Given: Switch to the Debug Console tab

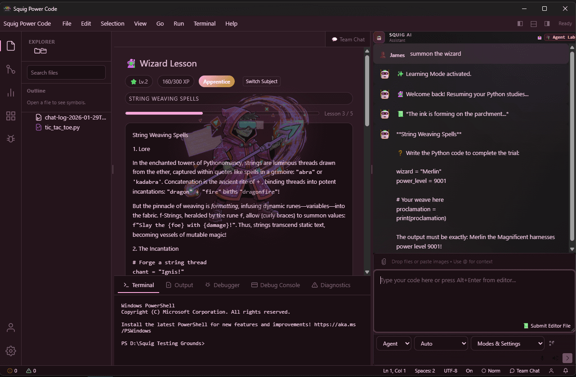Looking at the screenshot, I should point(276,285).
